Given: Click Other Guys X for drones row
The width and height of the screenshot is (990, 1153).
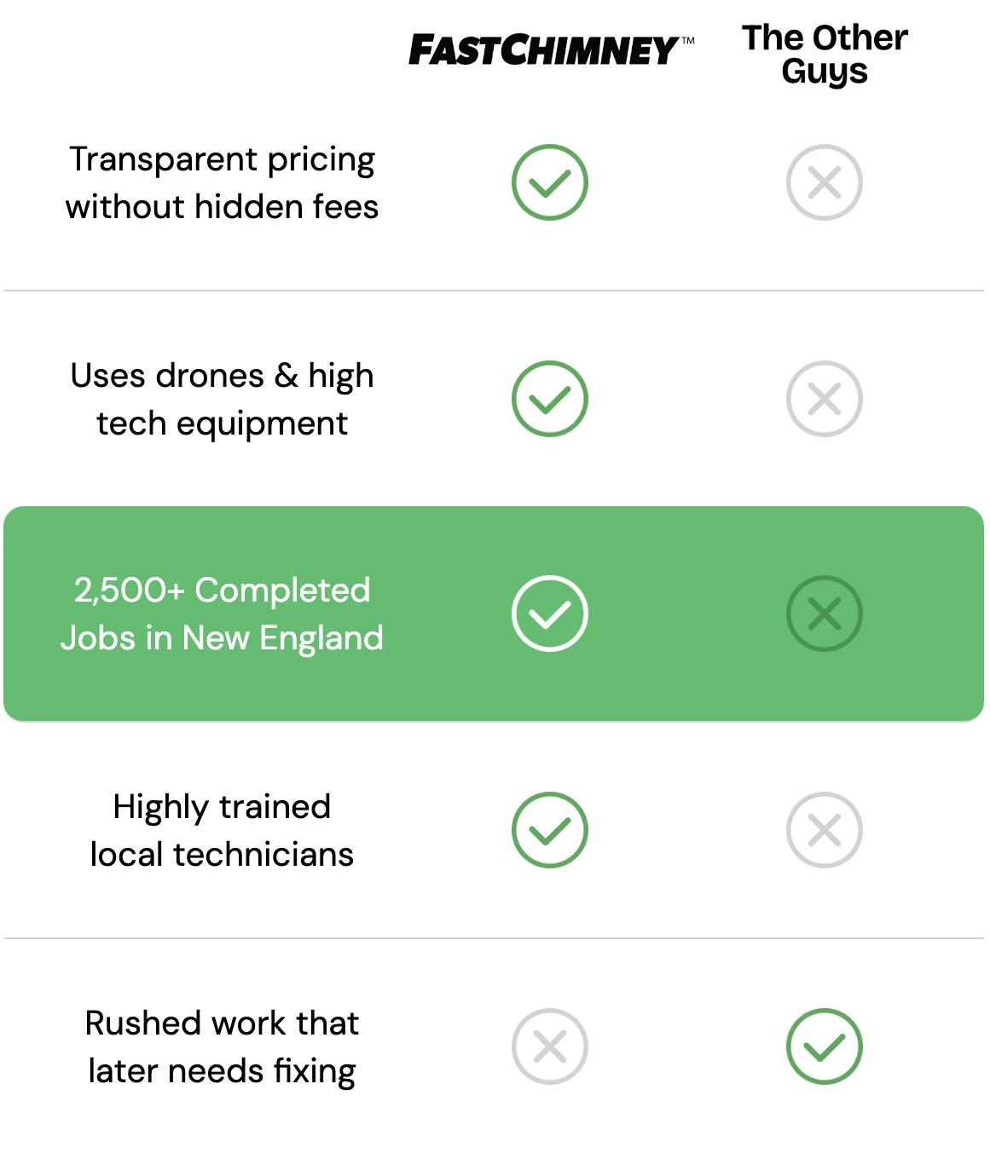Looking at the screenshot, I should click(825, 399).
